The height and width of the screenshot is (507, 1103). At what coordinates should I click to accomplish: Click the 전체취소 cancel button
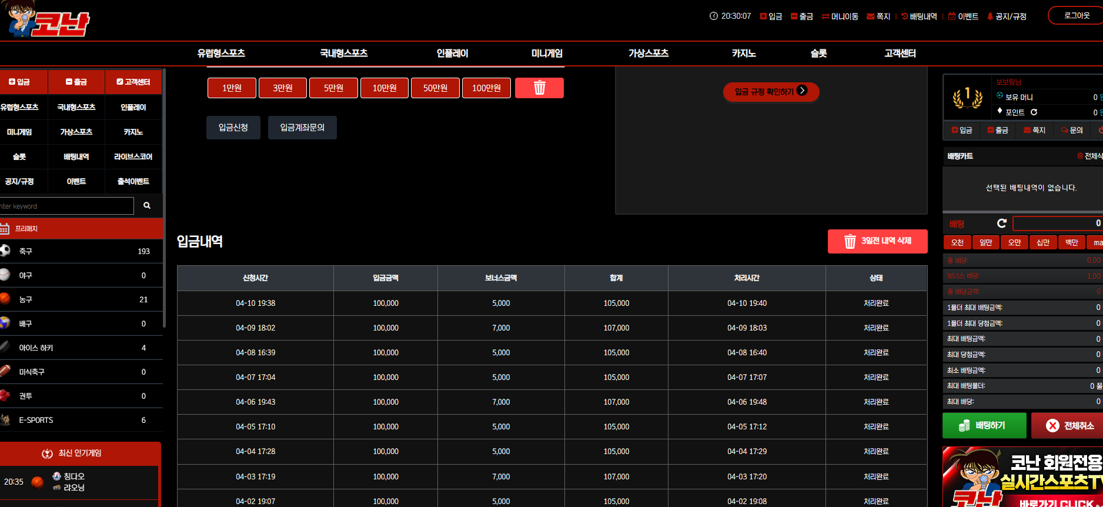[x=1068, y=425]
